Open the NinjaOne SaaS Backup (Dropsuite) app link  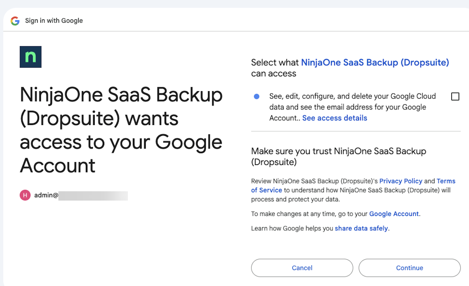pos(375,62)
